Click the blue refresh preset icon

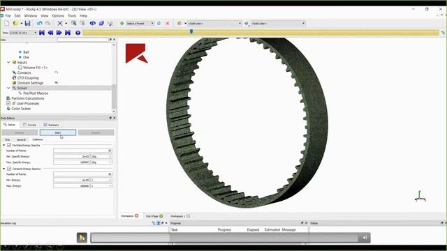pos(159,23)
